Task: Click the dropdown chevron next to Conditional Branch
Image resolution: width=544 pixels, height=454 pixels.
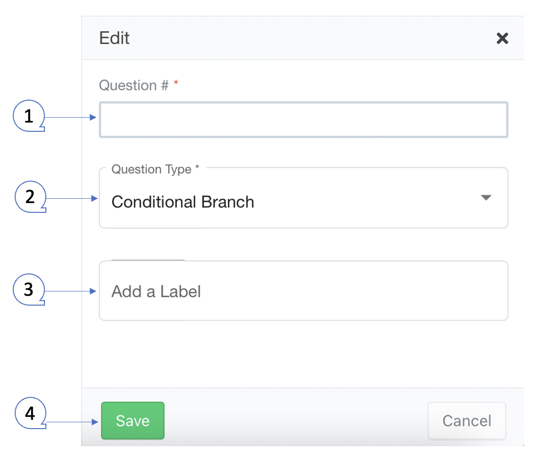Action: click(x=486, y=198)
